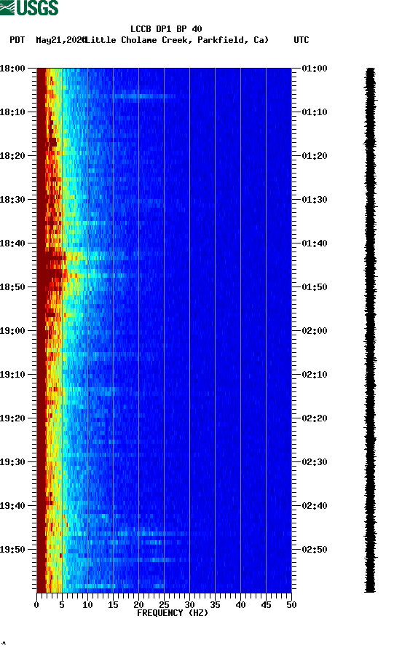Click the Little Cholame Creek, Parkfield location text
Viewport: 402px width, 651px height.
[176, 40]
